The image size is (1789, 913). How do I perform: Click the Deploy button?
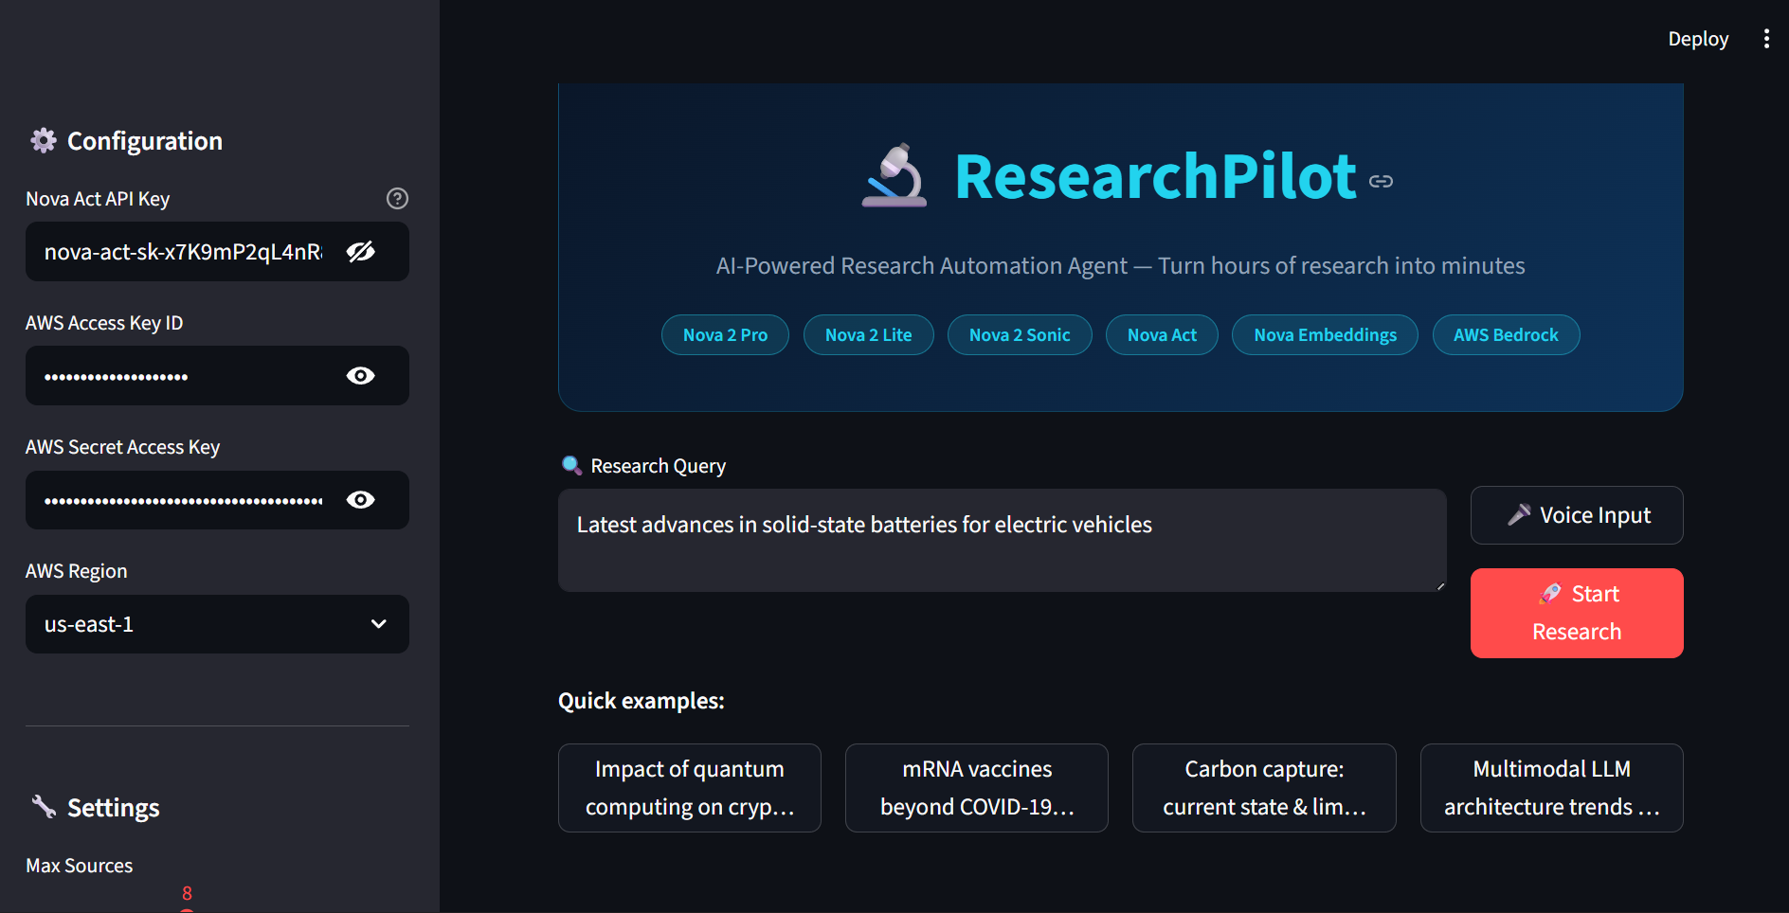click(1698, 39)
